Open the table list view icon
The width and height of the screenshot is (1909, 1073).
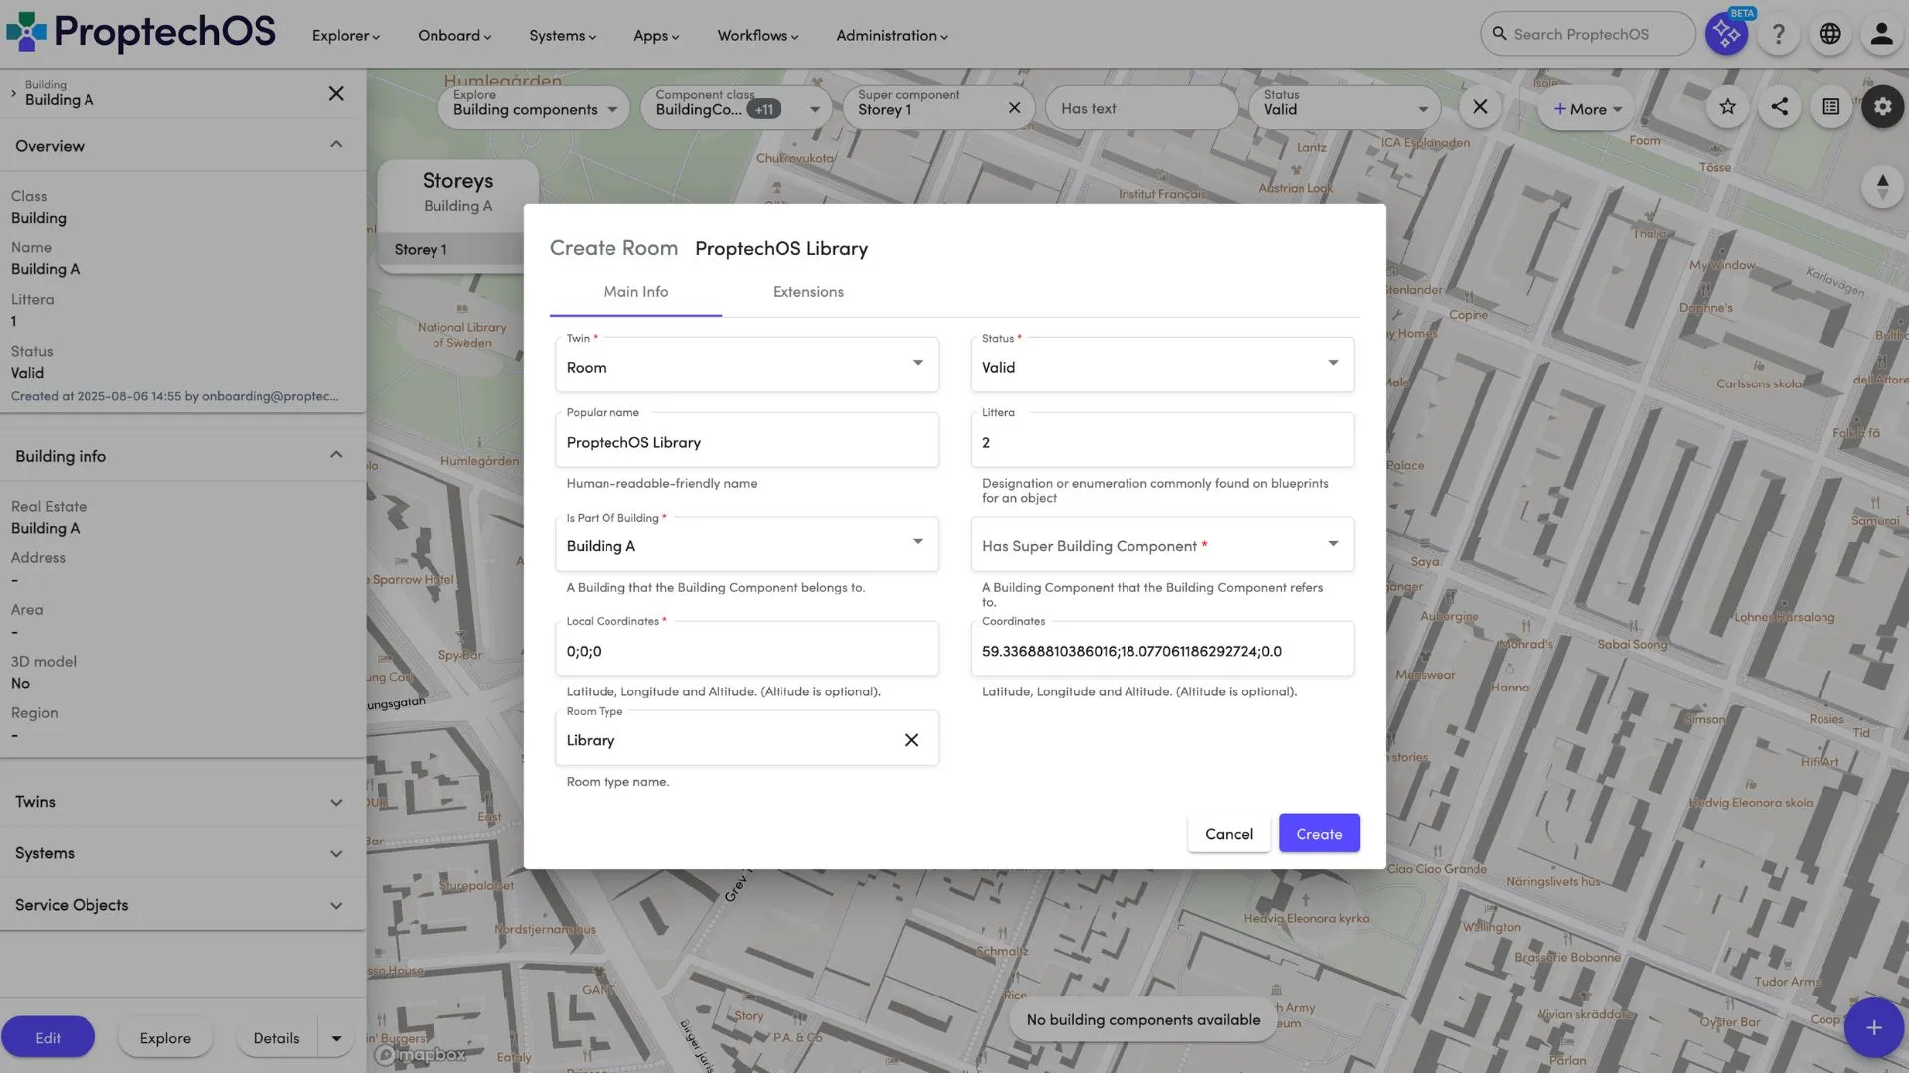coord(1830,107)
